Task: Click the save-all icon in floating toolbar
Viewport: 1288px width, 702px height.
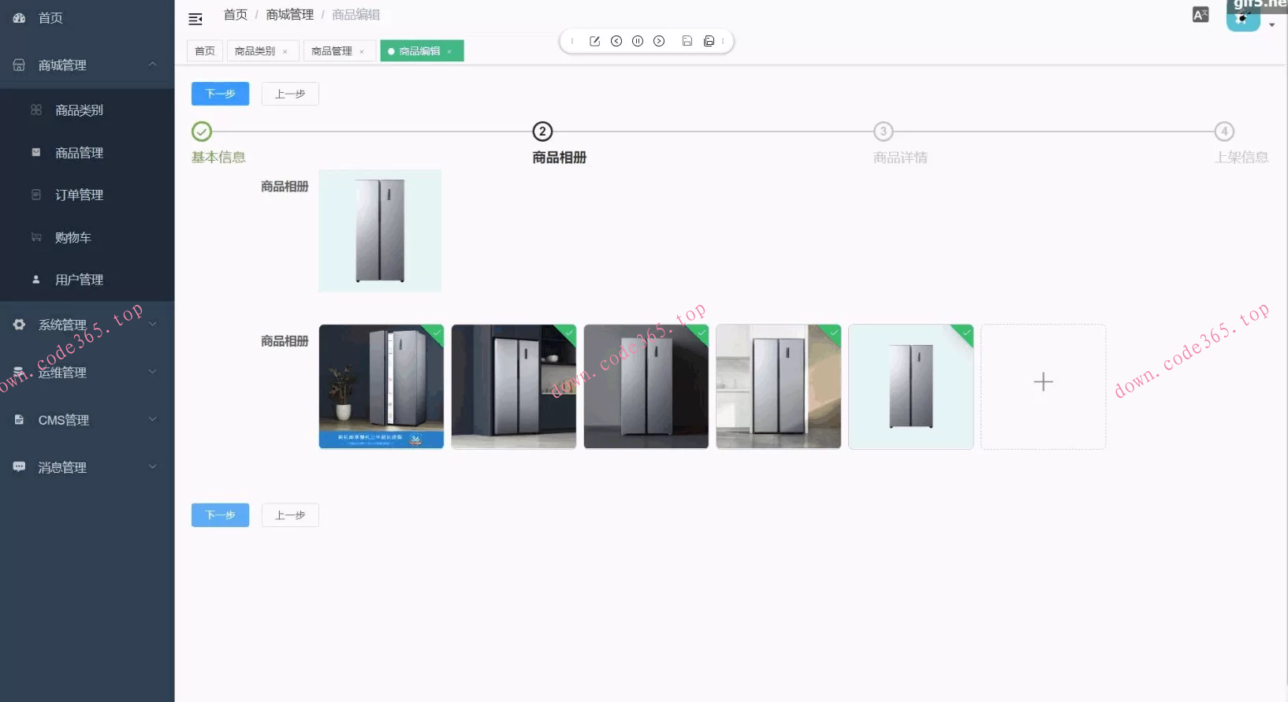Action: coord(709,41)
